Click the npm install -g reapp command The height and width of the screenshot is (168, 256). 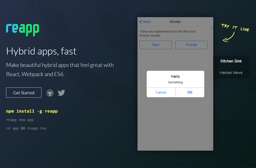click(32, 111)
